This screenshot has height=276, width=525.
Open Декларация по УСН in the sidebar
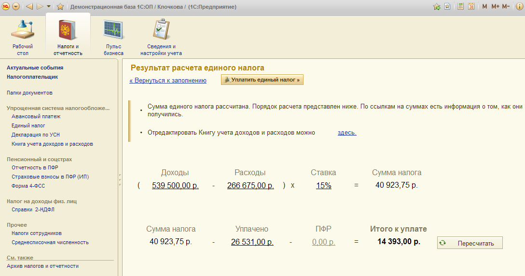36,135
